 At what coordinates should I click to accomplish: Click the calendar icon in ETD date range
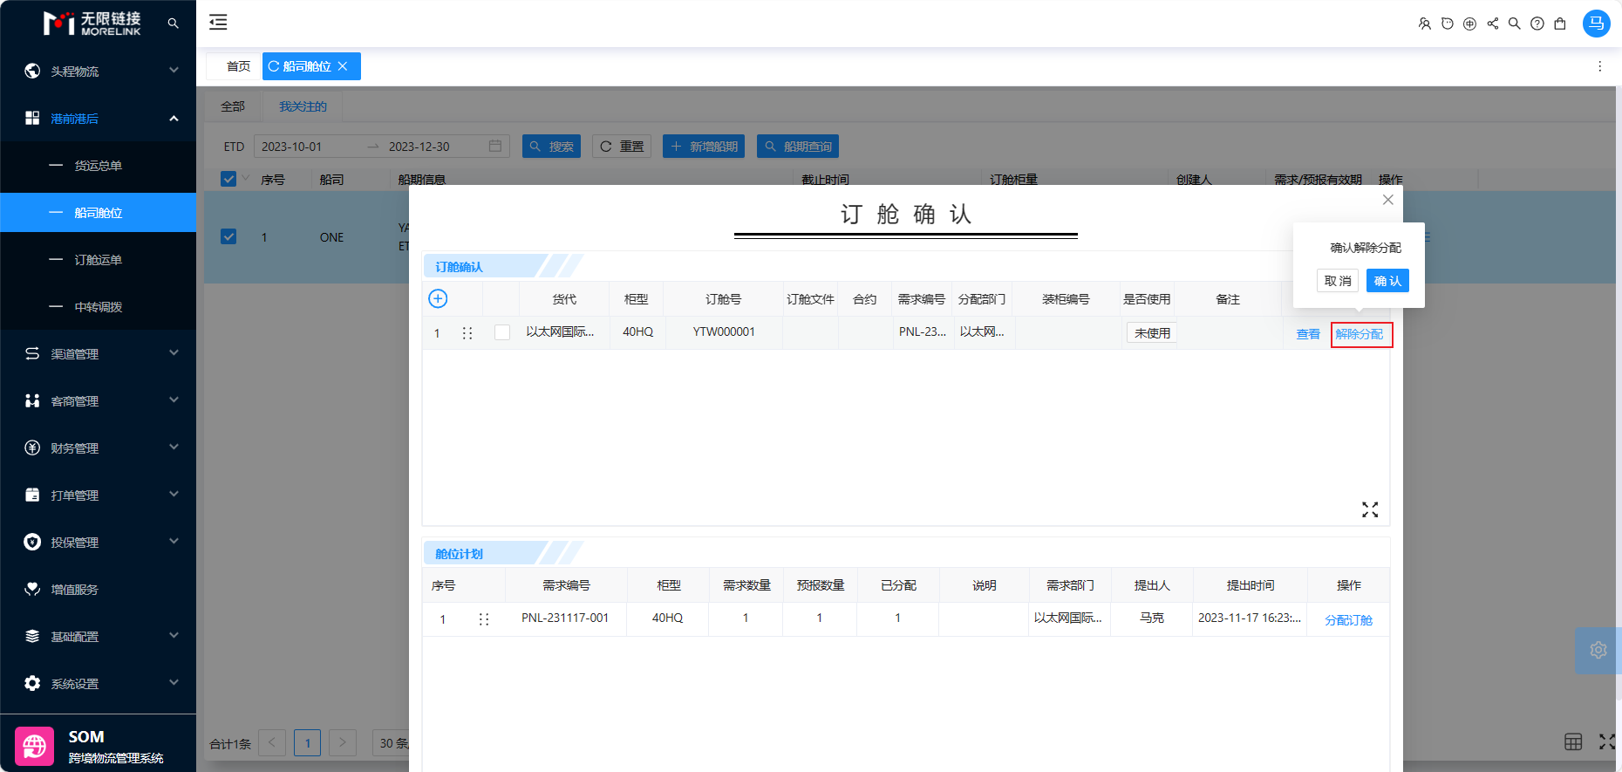495,146
